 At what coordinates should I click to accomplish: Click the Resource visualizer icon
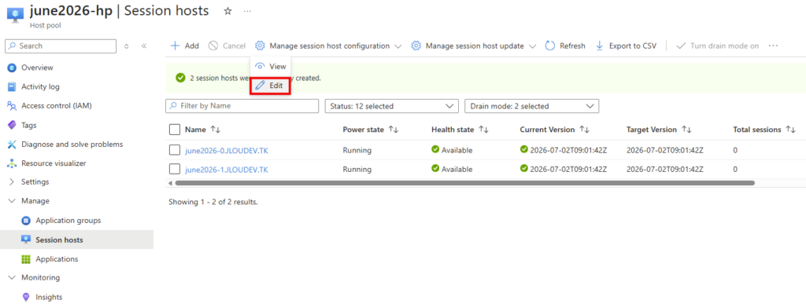[12, 163]
